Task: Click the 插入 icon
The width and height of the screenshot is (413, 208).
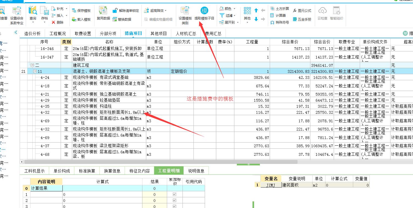Action: tap(54, 16)
